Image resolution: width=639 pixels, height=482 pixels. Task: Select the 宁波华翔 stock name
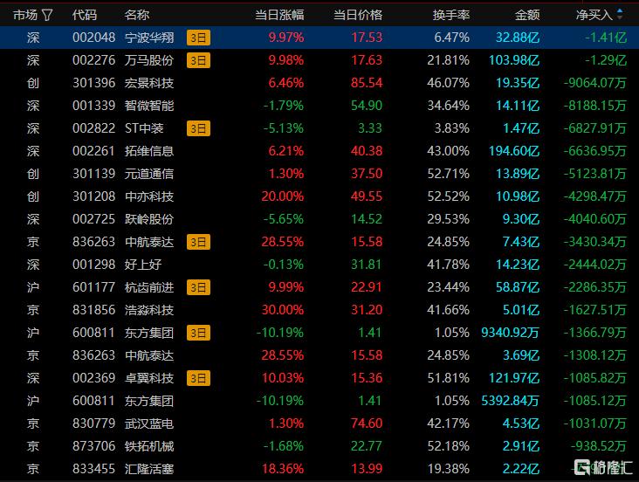[x=149, y=38]
